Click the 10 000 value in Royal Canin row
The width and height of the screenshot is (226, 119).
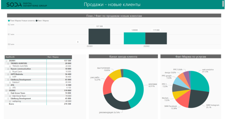click(68, 72)
